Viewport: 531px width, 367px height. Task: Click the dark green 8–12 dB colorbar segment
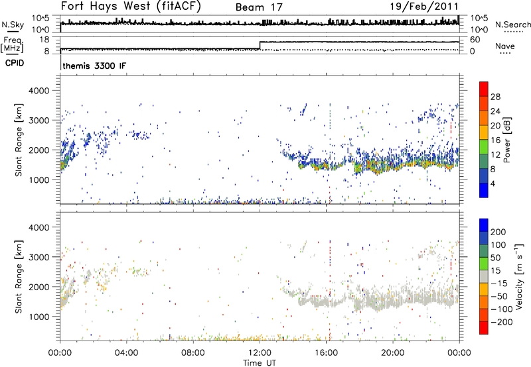pos(484,161)
